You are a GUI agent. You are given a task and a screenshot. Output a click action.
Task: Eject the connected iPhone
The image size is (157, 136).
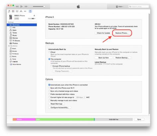coord(34,16)
